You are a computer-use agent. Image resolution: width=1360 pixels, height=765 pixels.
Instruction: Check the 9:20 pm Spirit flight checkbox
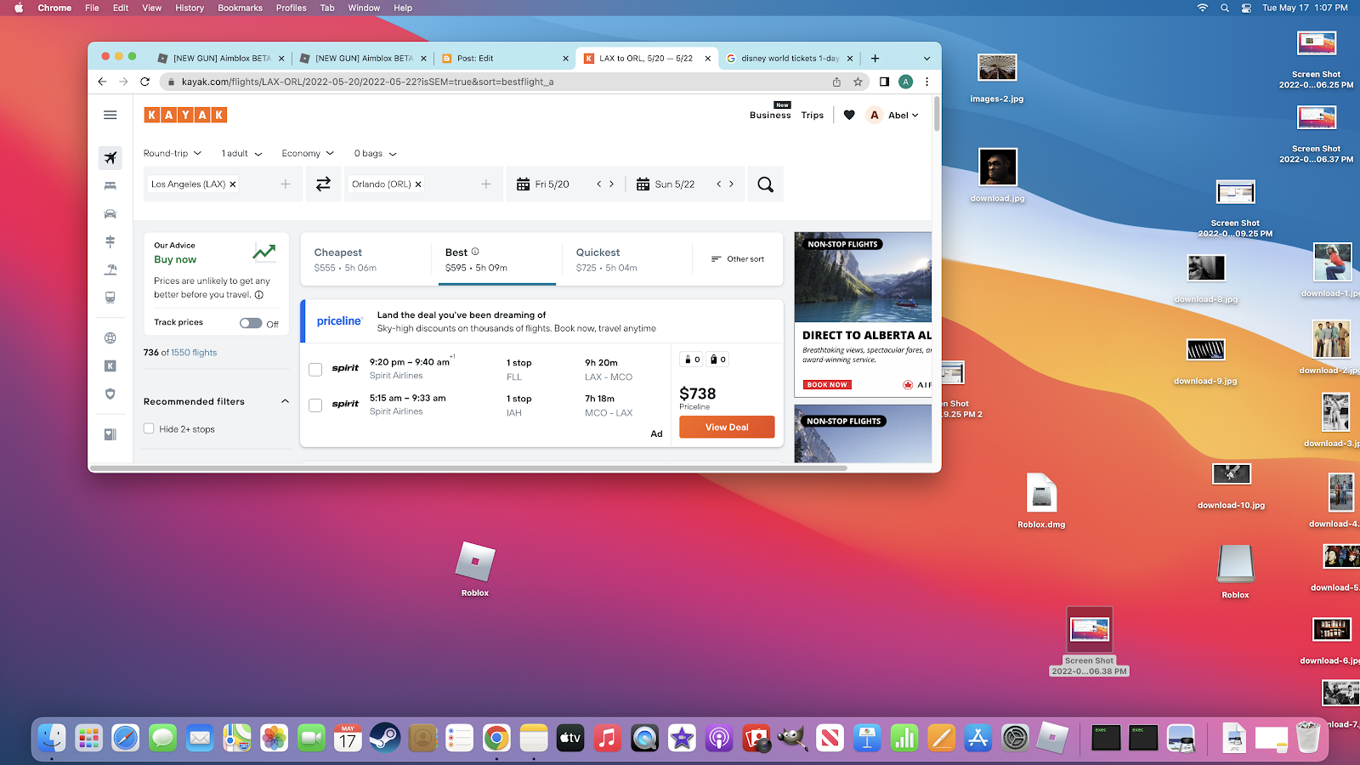tap(315, 370)
